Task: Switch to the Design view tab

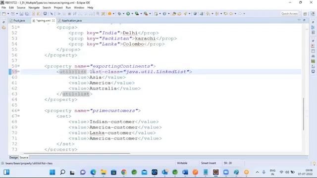Action: click(x=13, y=157)
